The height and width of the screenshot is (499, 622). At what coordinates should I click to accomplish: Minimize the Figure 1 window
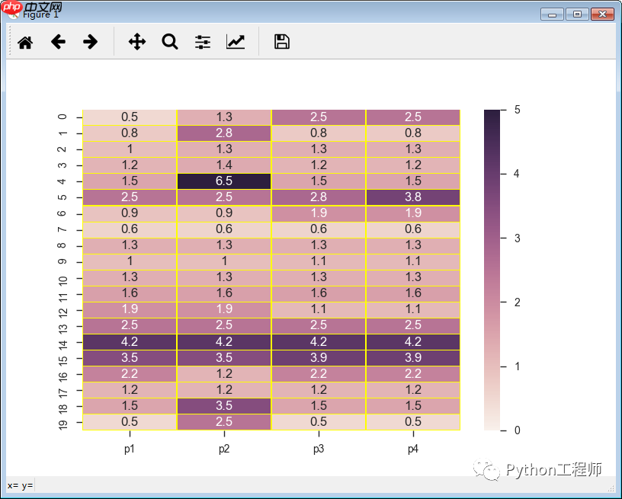click(x=551, y=14)
